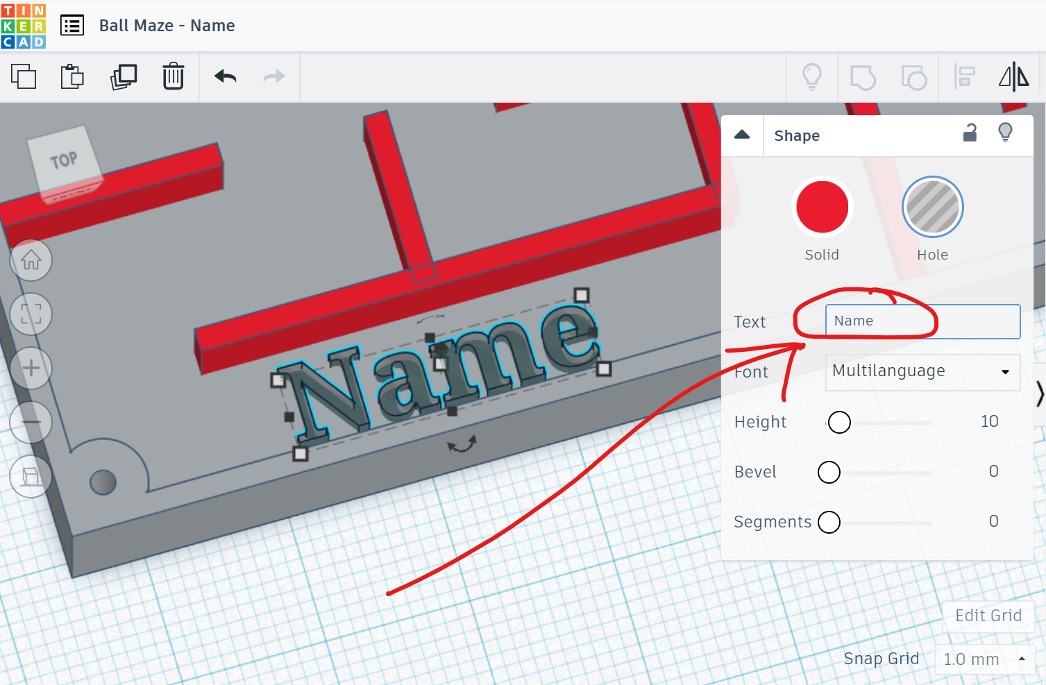Undo the last action

pos(226,76)
